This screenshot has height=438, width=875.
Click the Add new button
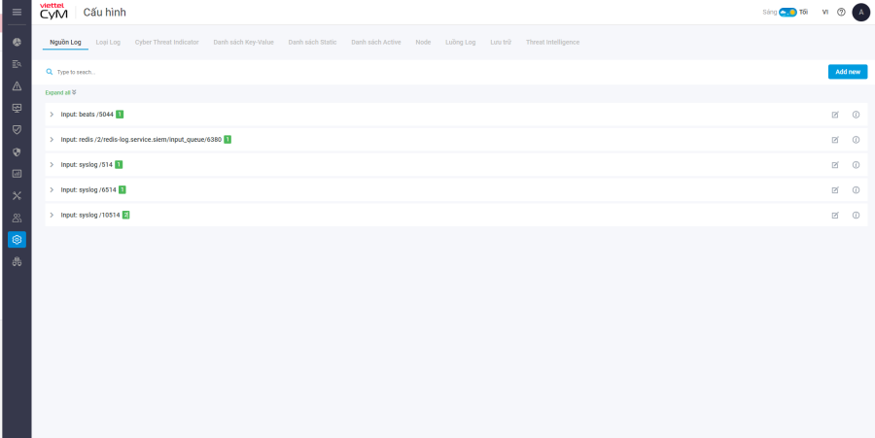[x=847, y=72]
